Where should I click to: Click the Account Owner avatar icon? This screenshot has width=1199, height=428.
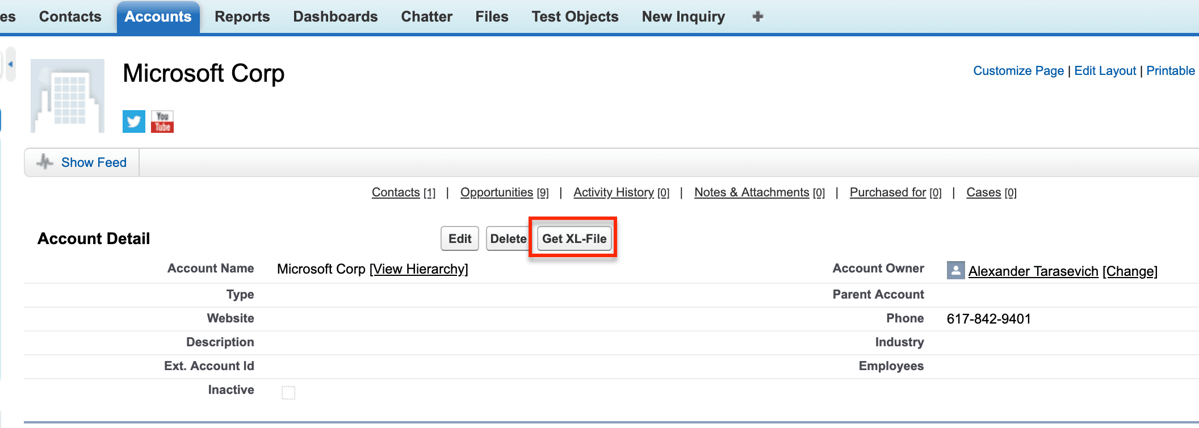955,270
